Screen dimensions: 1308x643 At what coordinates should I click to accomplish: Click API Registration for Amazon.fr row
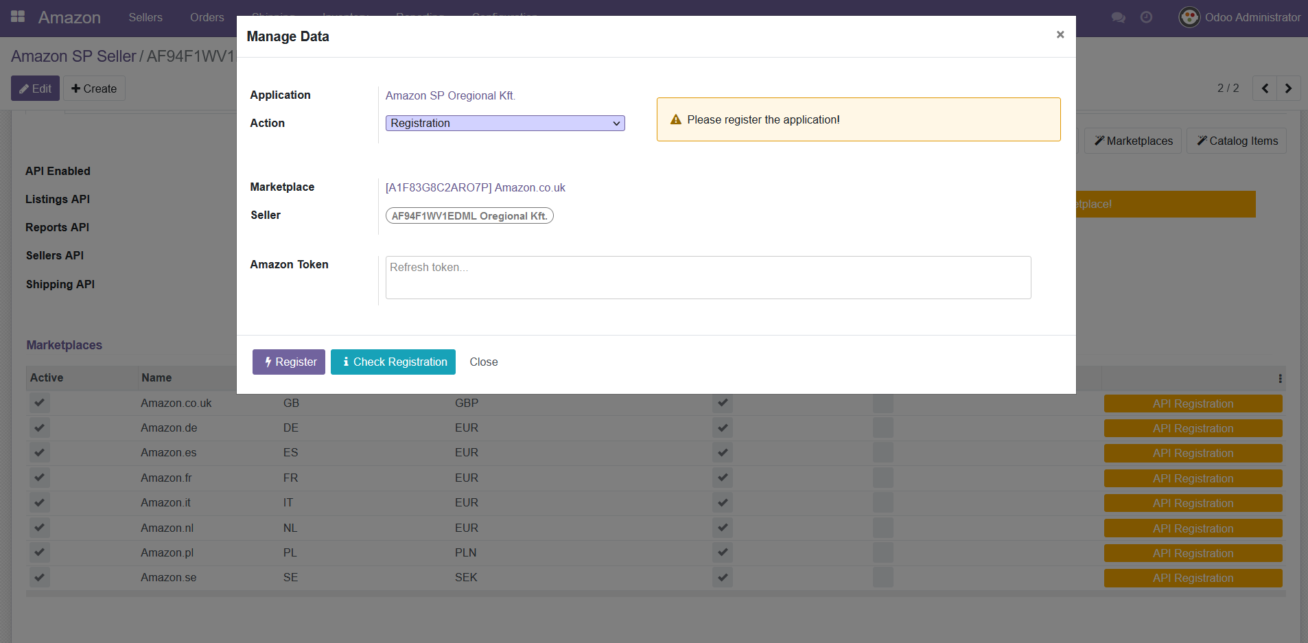pyautogui.click(x=1193, y=478)
